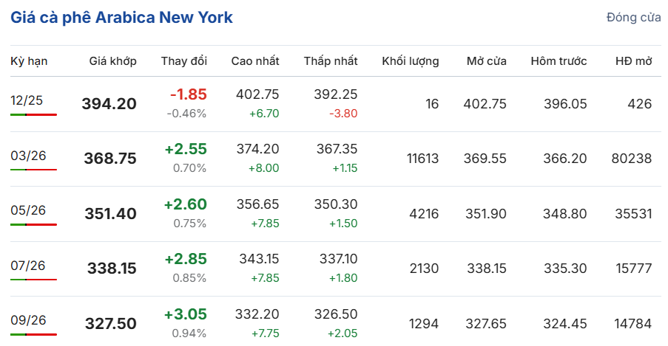Click the 03/26 volume value 11613
The image size is (668, 346).
pyautogui.click(x=422, y=159)
